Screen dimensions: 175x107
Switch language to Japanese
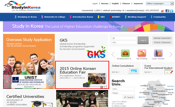[138, 4]
